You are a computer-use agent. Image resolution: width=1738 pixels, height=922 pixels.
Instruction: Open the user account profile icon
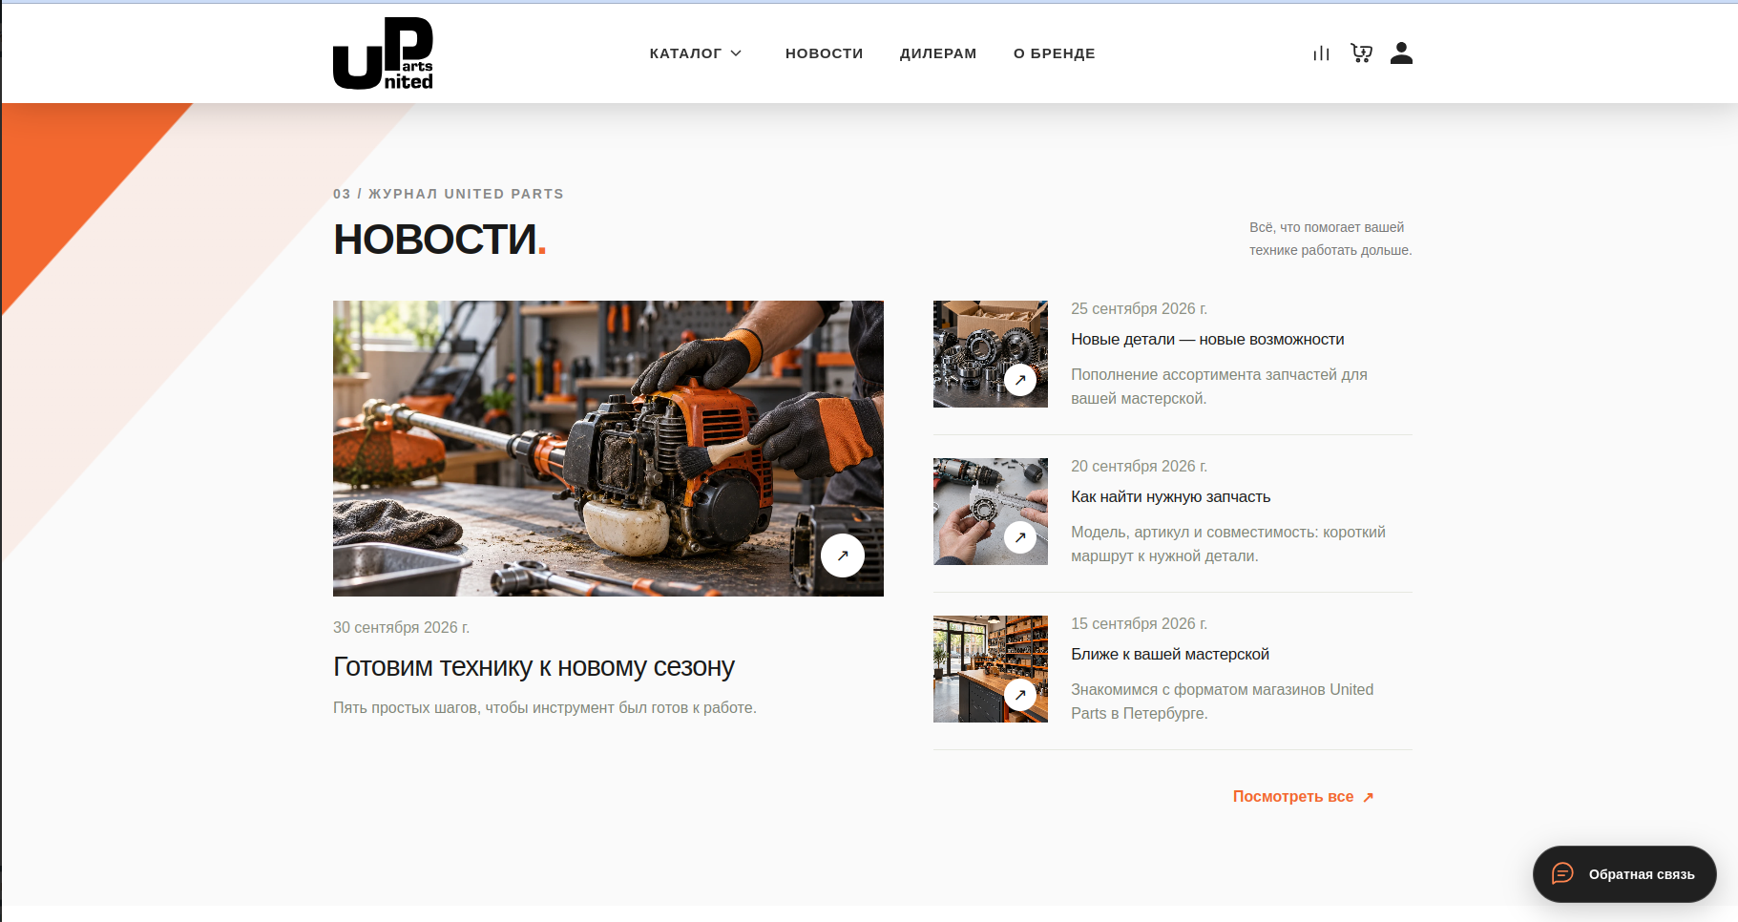1401,53
